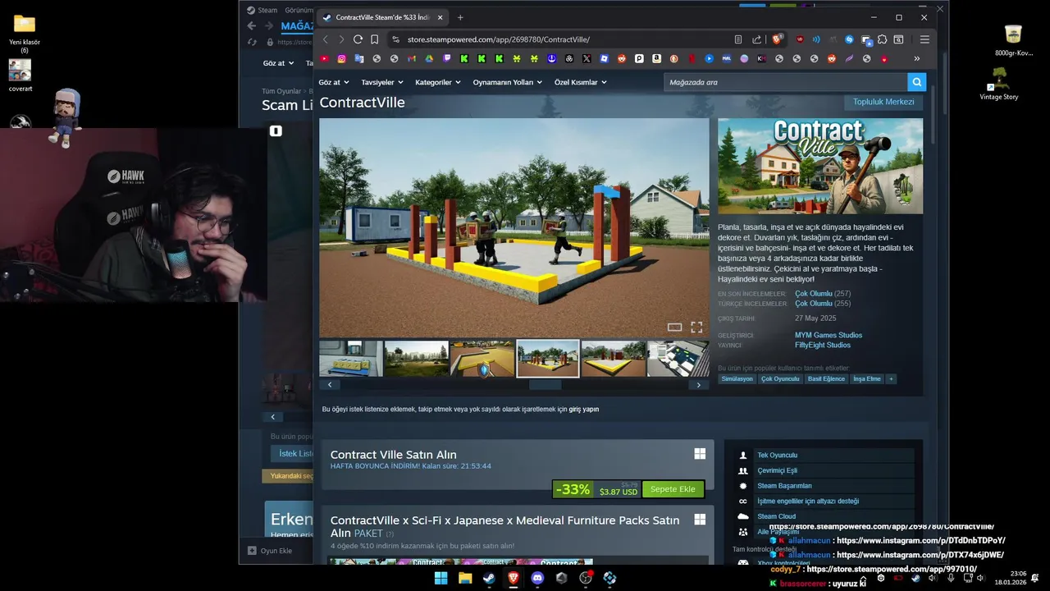Click the store URL in address bar
The width and height of the screenshot is (1050, 591).
coord(499,39)
